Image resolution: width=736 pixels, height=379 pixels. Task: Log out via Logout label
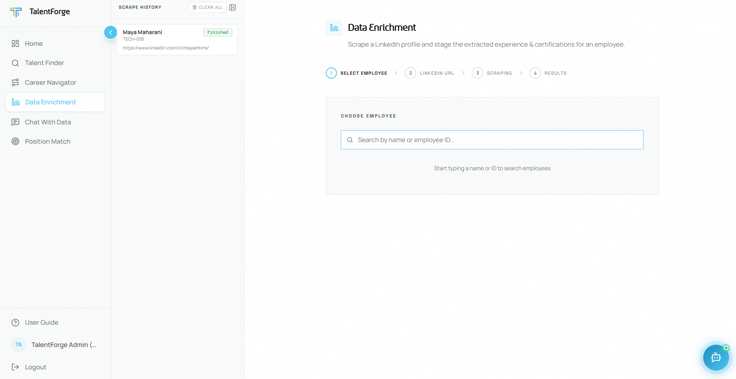click(x=35, y=367)
